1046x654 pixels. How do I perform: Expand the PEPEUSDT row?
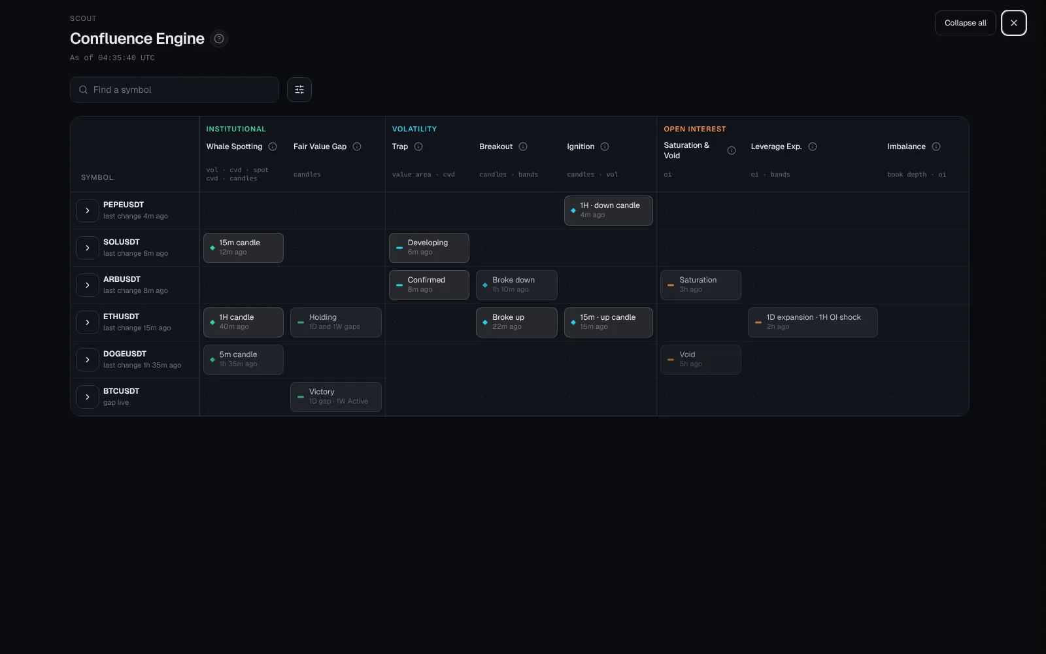tap(88, 211)
